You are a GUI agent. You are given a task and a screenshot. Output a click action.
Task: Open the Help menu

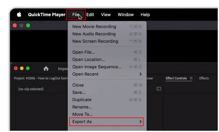point(145,15)
